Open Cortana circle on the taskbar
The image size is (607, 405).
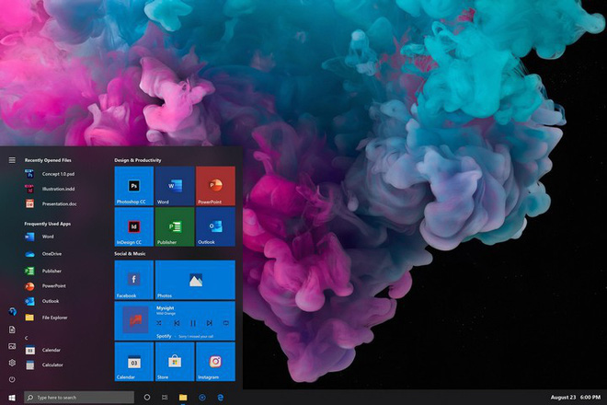pyautogui.click(x=147, y=398)
